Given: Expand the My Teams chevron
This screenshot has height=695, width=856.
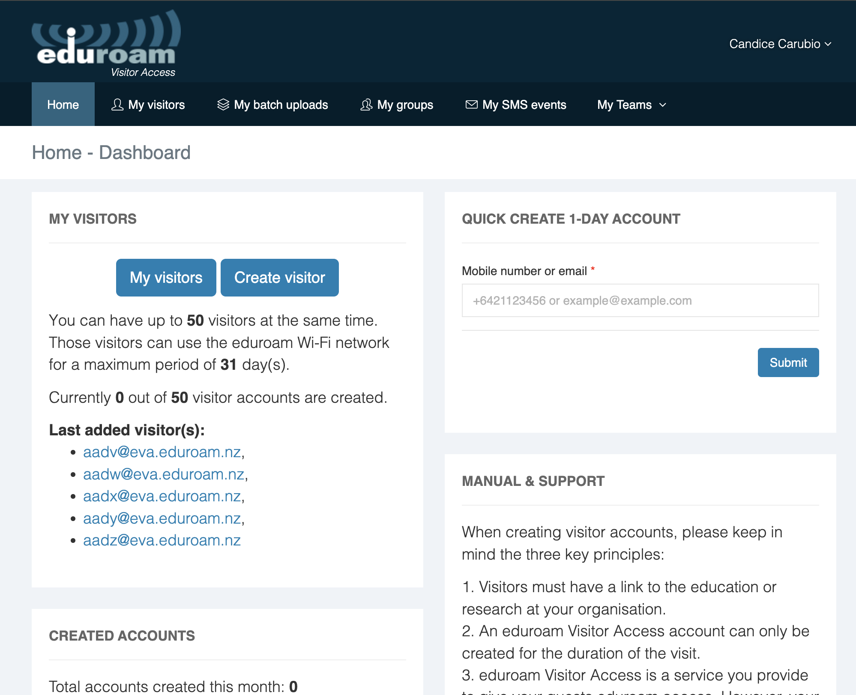Looking at the screenshot, I should 663,105.
